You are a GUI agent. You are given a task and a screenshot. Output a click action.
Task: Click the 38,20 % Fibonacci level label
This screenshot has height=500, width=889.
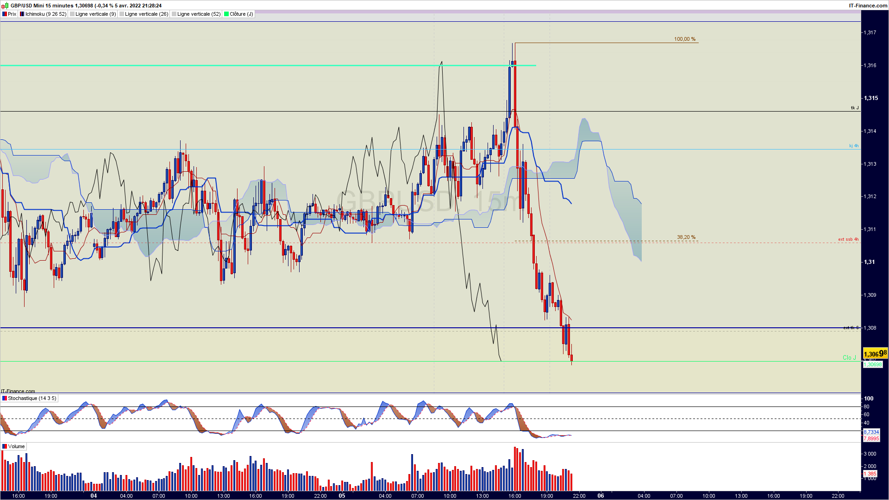point(686,237)
